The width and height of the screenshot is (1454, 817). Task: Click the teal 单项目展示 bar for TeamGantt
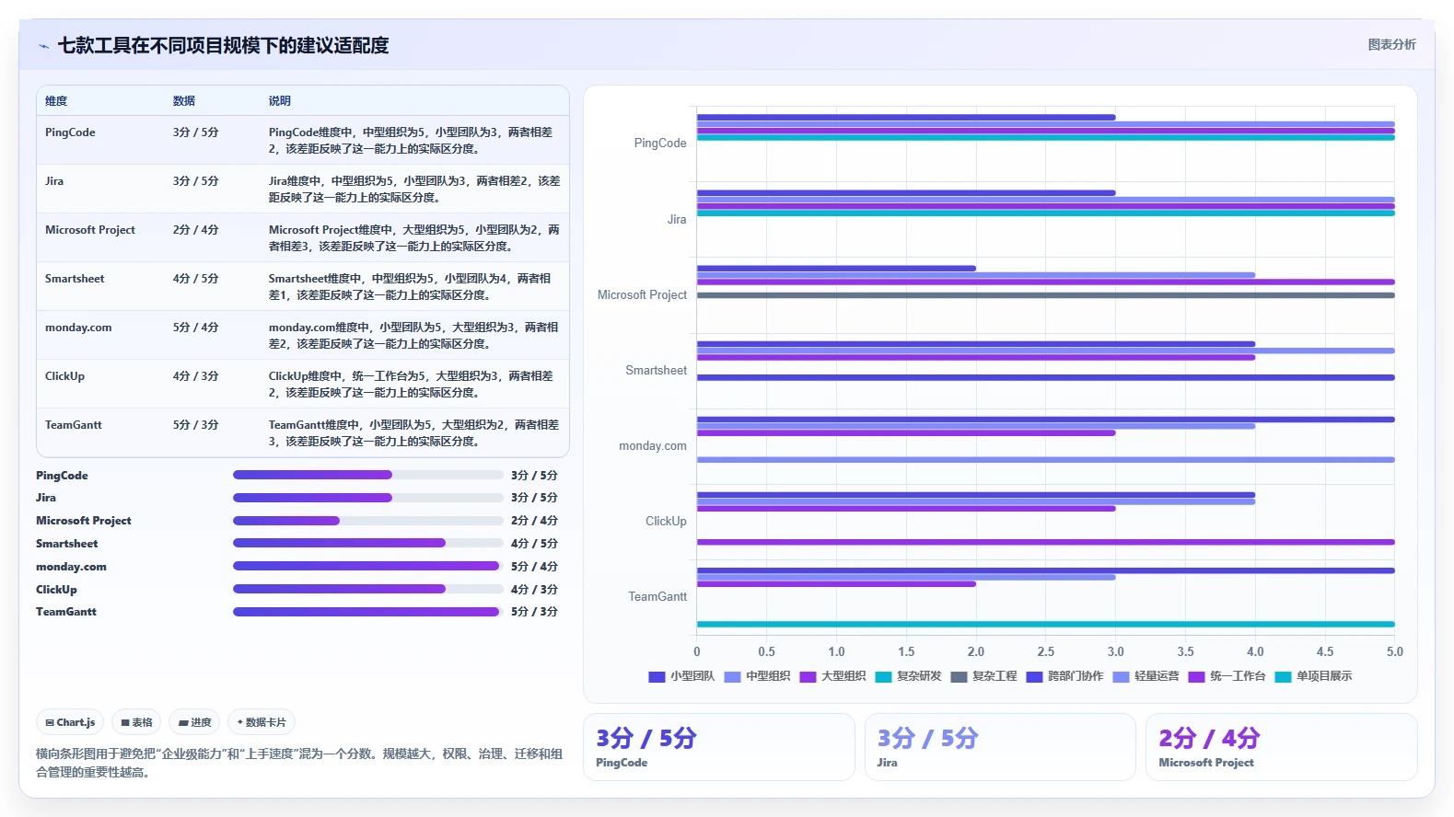(x=1045, y=624)
